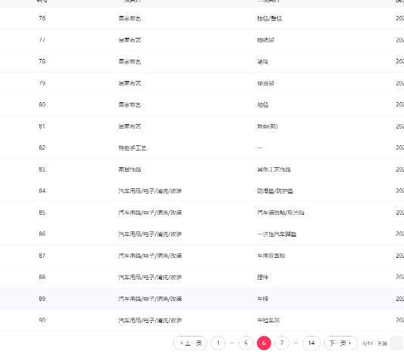Click 家居饰品 in row 83
This screenshot has width=404, height=360.
129,169
